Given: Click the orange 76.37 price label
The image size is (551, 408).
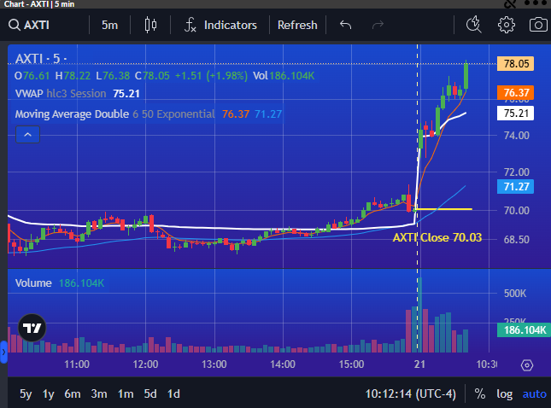Looking at the screenshot, I should coord(515,93).
